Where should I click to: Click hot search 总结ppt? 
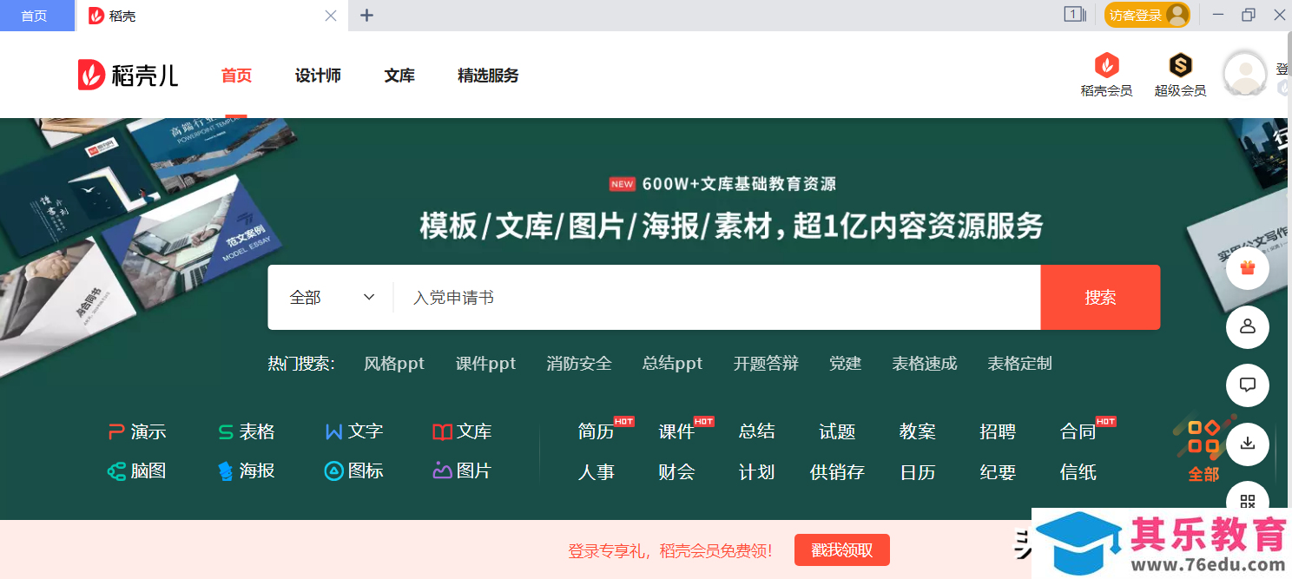[672, 364]
